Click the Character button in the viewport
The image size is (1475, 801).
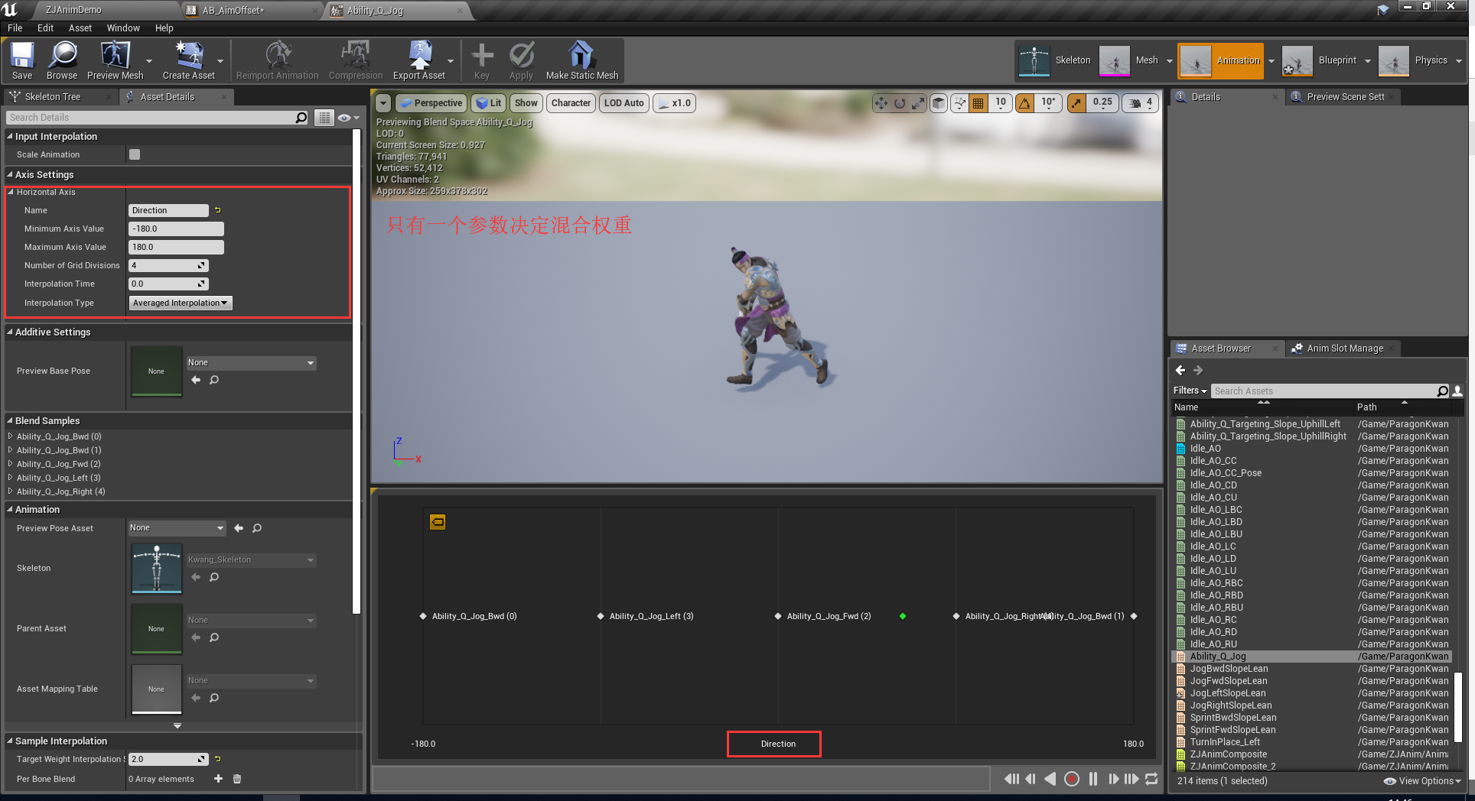pyautogui.click(x=571, y=102)
